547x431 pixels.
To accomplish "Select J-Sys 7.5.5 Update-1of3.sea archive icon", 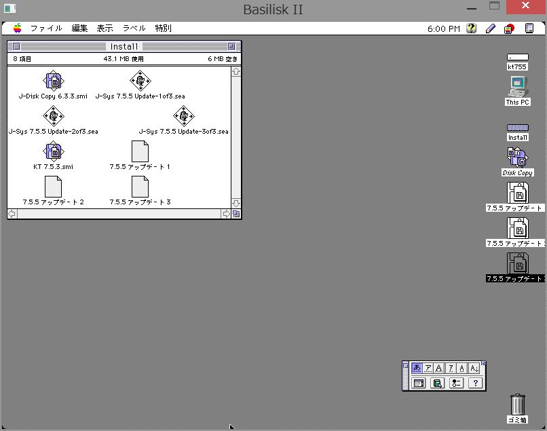I will 140,81.
